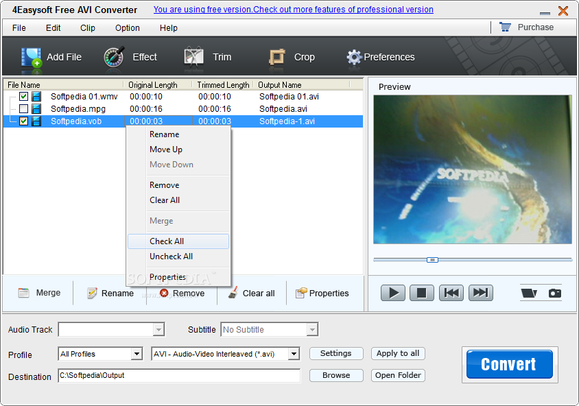Choose Move Up in context menu
This screenshot has width=579, height=406.
coord(178,150)
